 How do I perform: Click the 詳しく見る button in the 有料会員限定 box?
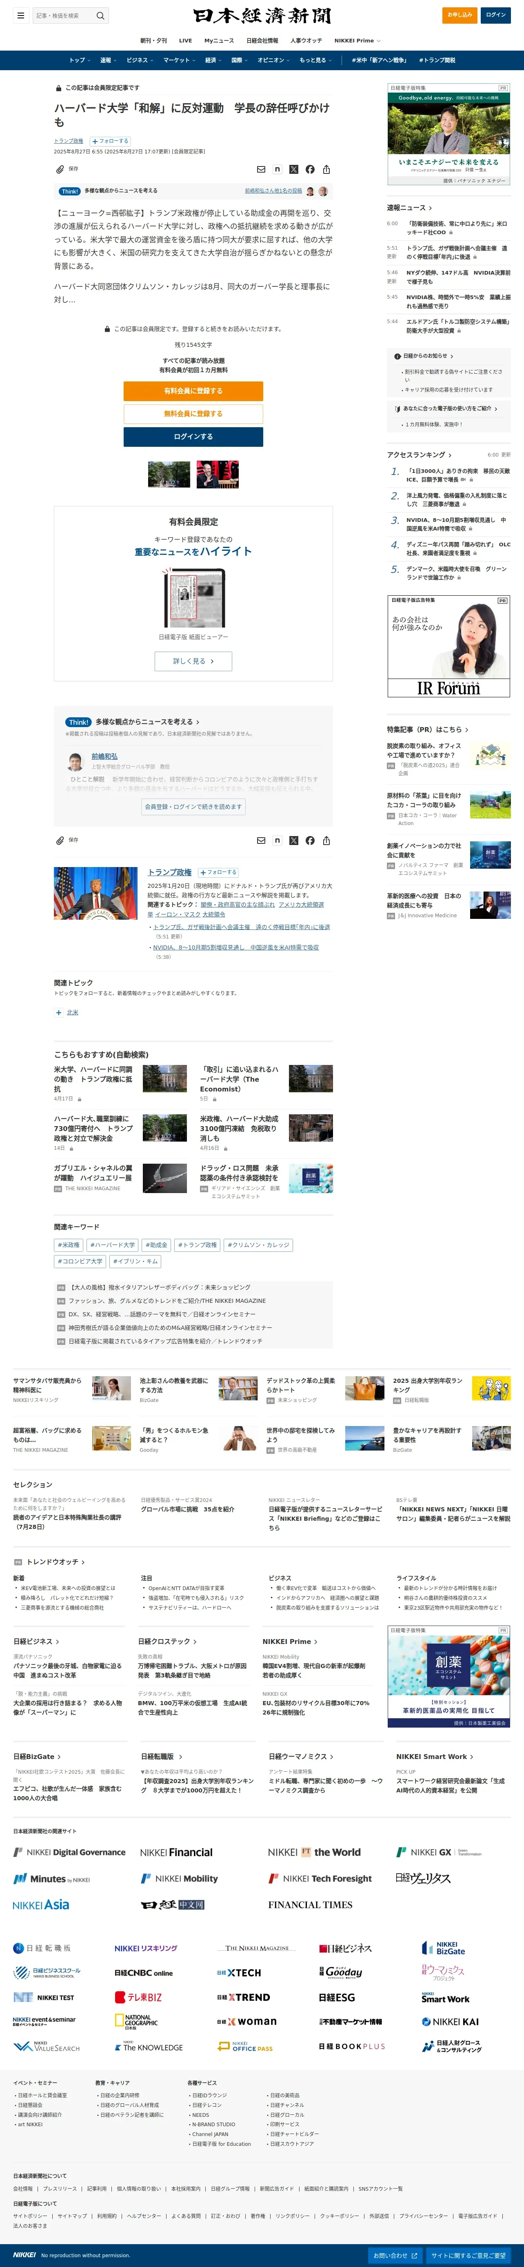coord(193,661)
